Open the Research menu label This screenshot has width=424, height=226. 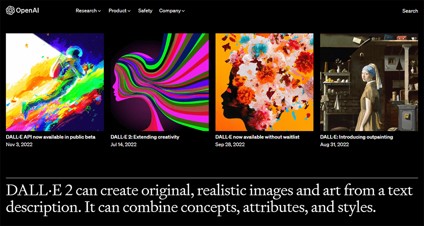pos(86,11)
